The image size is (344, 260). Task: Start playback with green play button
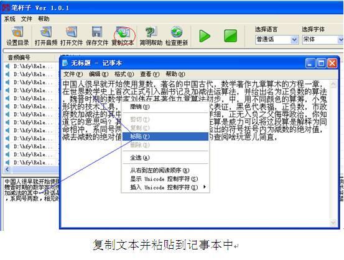tap(205, 36)
